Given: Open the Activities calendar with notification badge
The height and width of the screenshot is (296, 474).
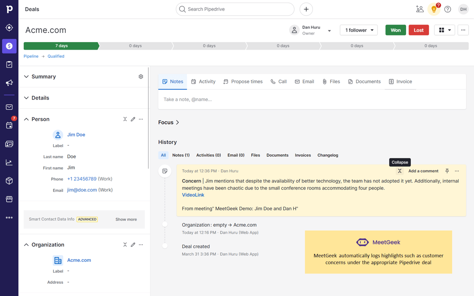Looking at the screenshot, I should pos(9,125).
